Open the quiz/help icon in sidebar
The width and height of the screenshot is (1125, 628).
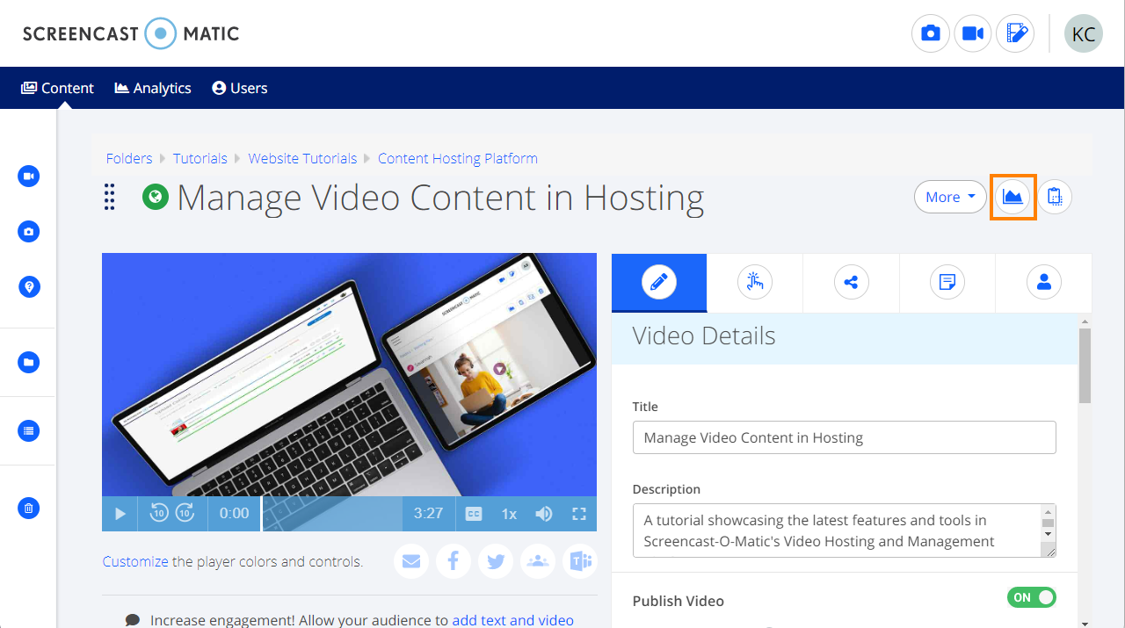[29, 286]
